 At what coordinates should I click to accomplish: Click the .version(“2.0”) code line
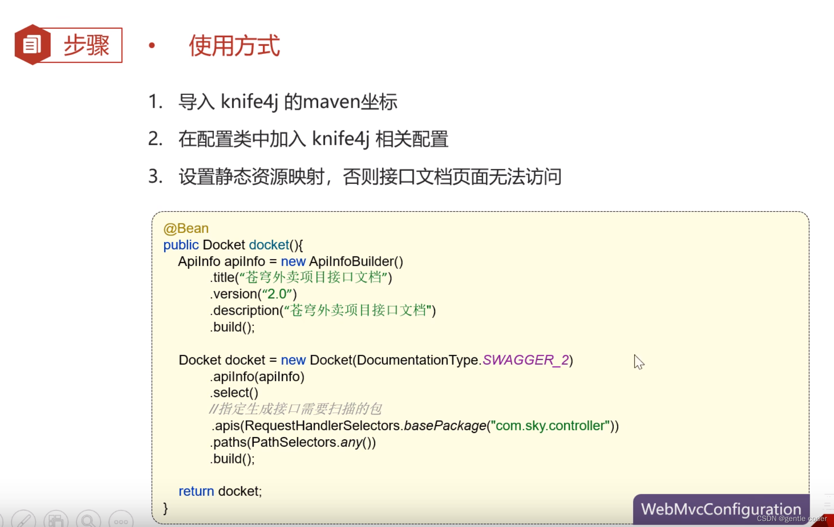[253, 294]
